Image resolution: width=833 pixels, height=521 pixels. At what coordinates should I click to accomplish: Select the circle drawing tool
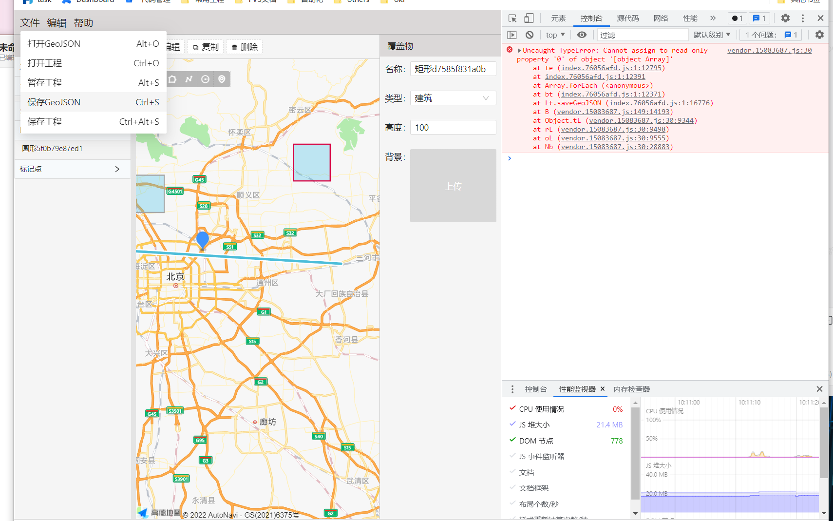(206, 79)
